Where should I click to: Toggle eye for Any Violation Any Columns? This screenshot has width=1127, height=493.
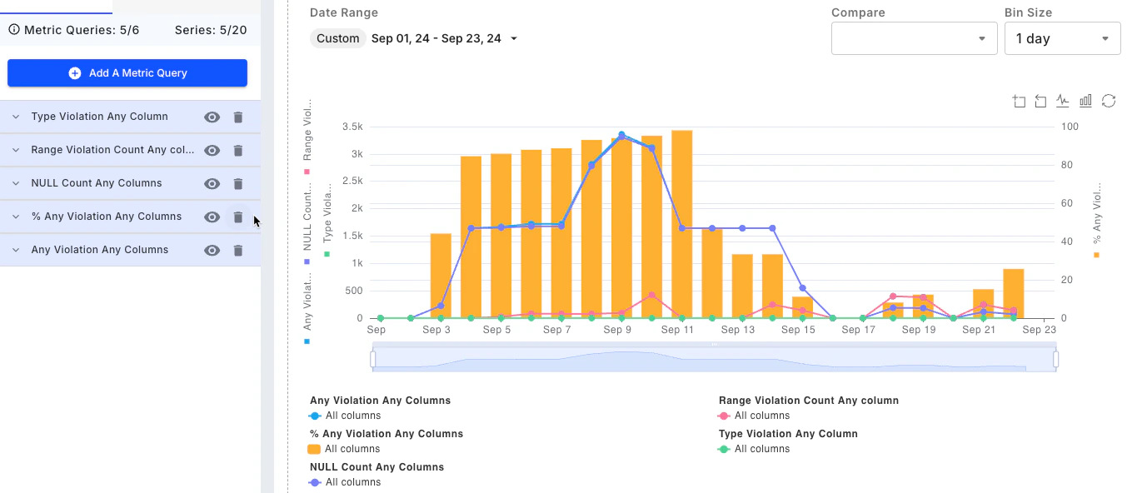pyautogui.click(x=212, y=251)
